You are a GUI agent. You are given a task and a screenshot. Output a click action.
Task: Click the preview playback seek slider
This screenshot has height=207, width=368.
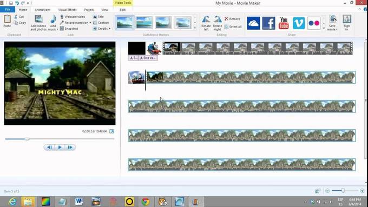(60, 139)
